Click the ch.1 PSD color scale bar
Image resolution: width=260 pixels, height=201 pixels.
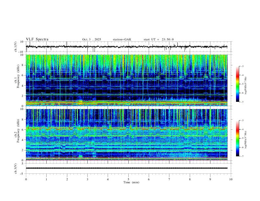(x=238, y=84)
